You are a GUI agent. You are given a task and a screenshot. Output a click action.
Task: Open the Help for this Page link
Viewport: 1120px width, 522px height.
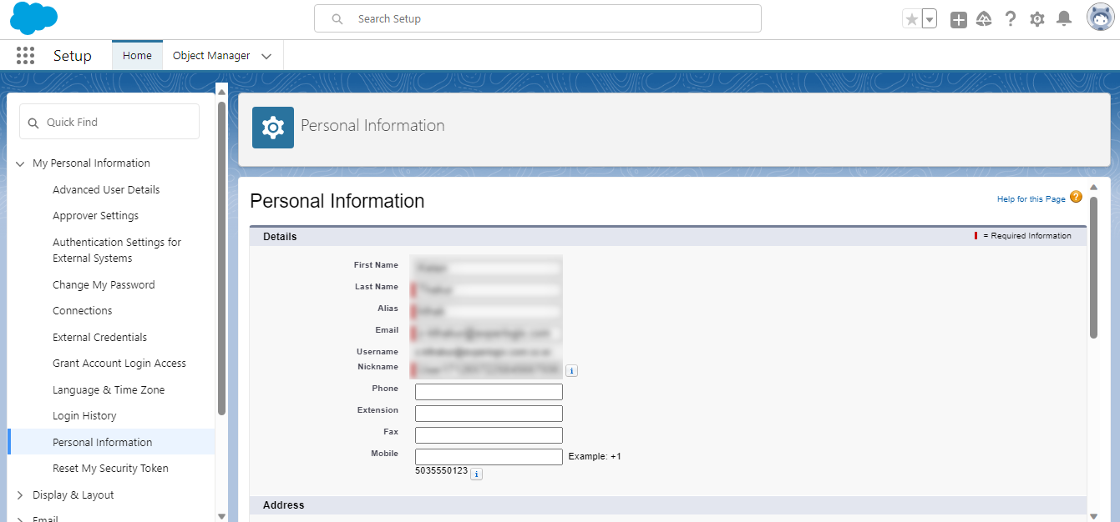pyautogui.click(x=1031, y=199)
